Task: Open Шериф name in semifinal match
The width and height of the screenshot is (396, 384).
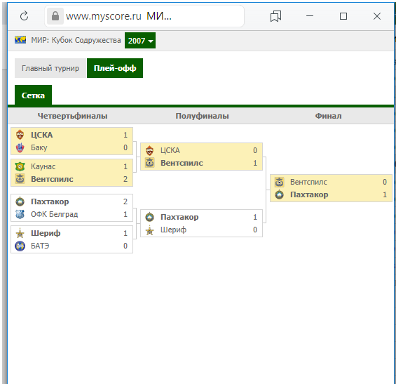Action: [x=174, y=230]
